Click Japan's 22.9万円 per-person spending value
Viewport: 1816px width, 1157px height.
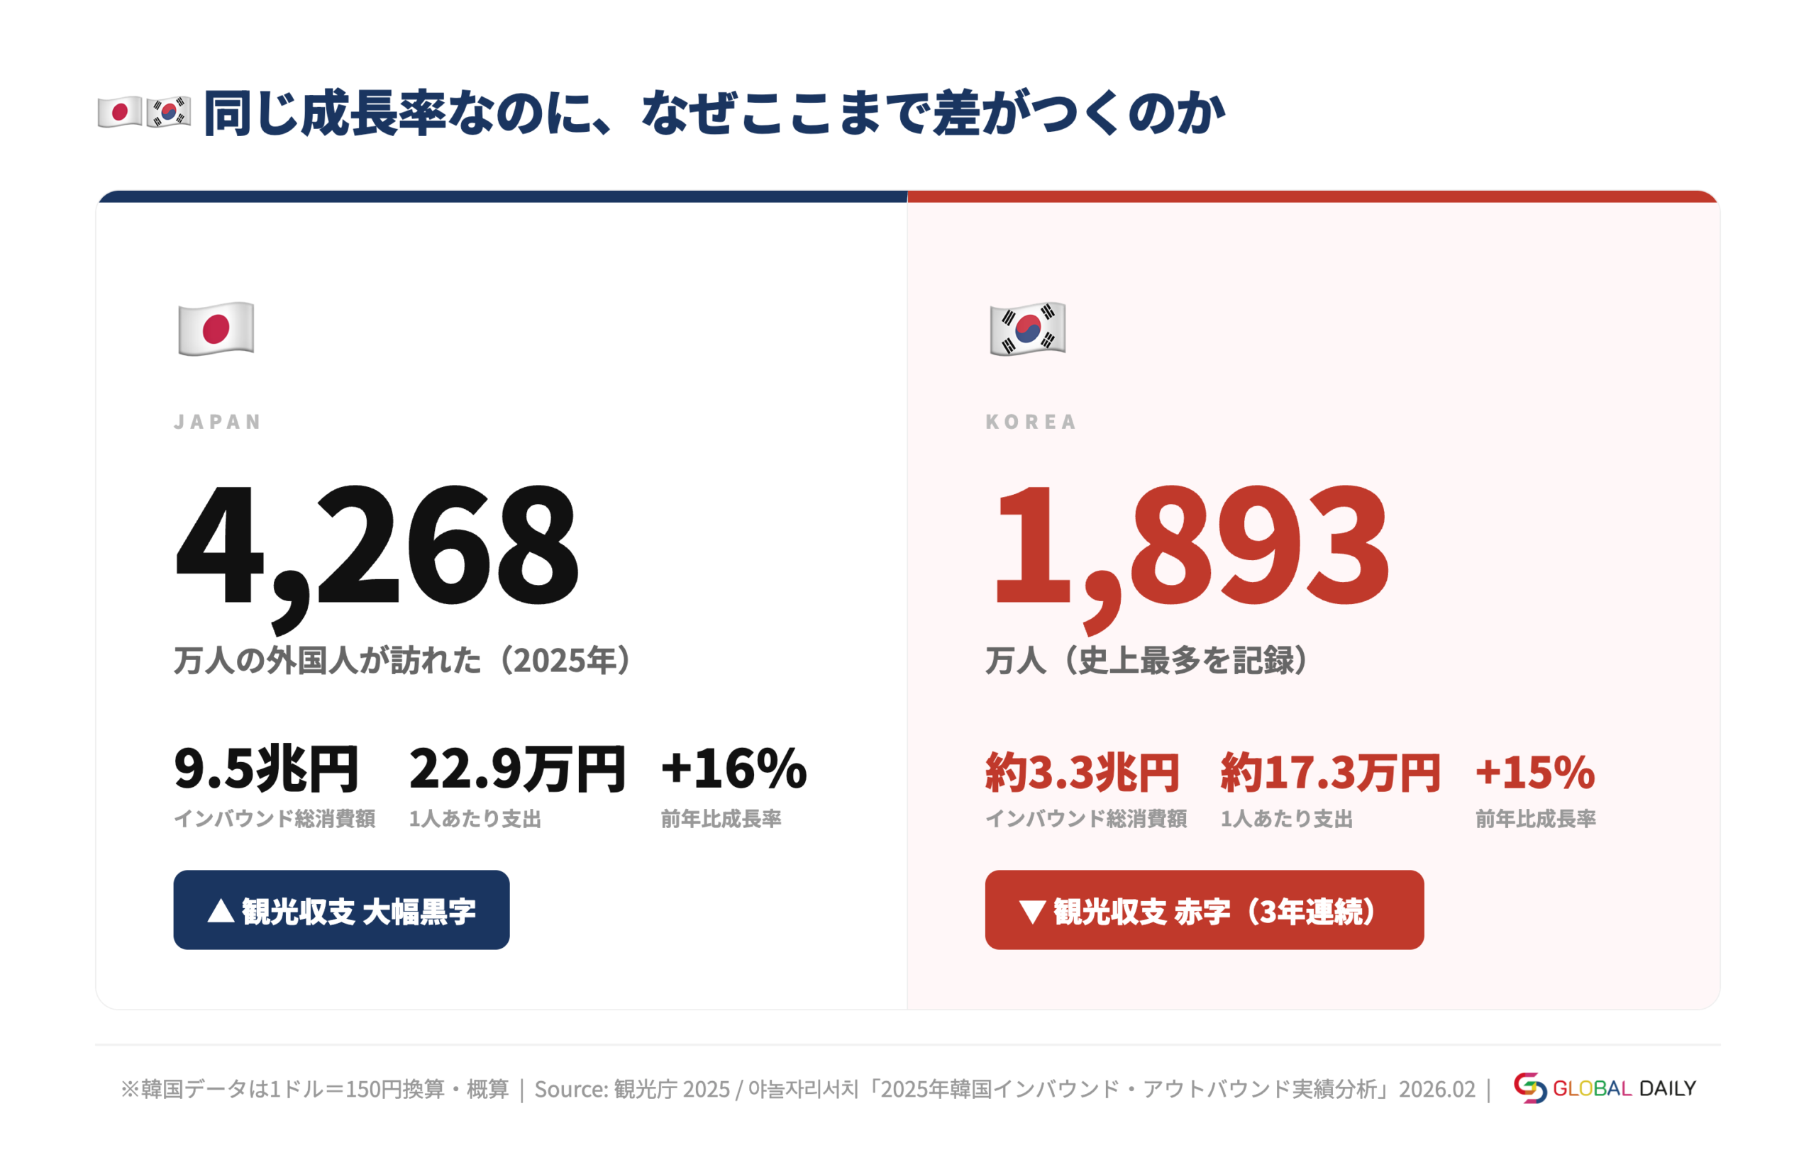point(517,768)
